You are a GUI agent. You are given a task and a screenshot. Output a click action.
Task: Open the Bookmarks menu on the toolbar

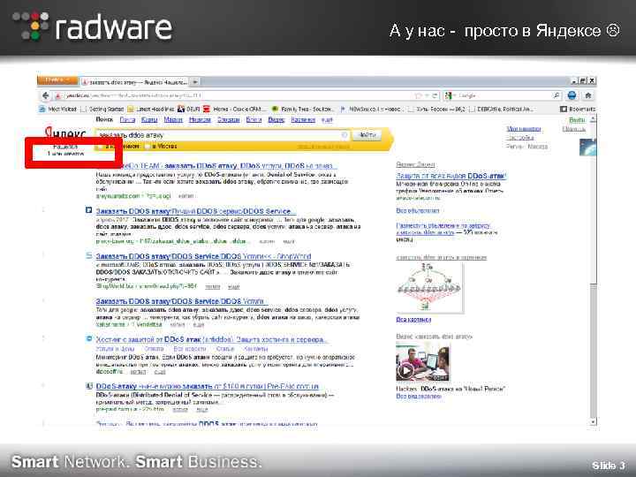click(x=578, y=109)
